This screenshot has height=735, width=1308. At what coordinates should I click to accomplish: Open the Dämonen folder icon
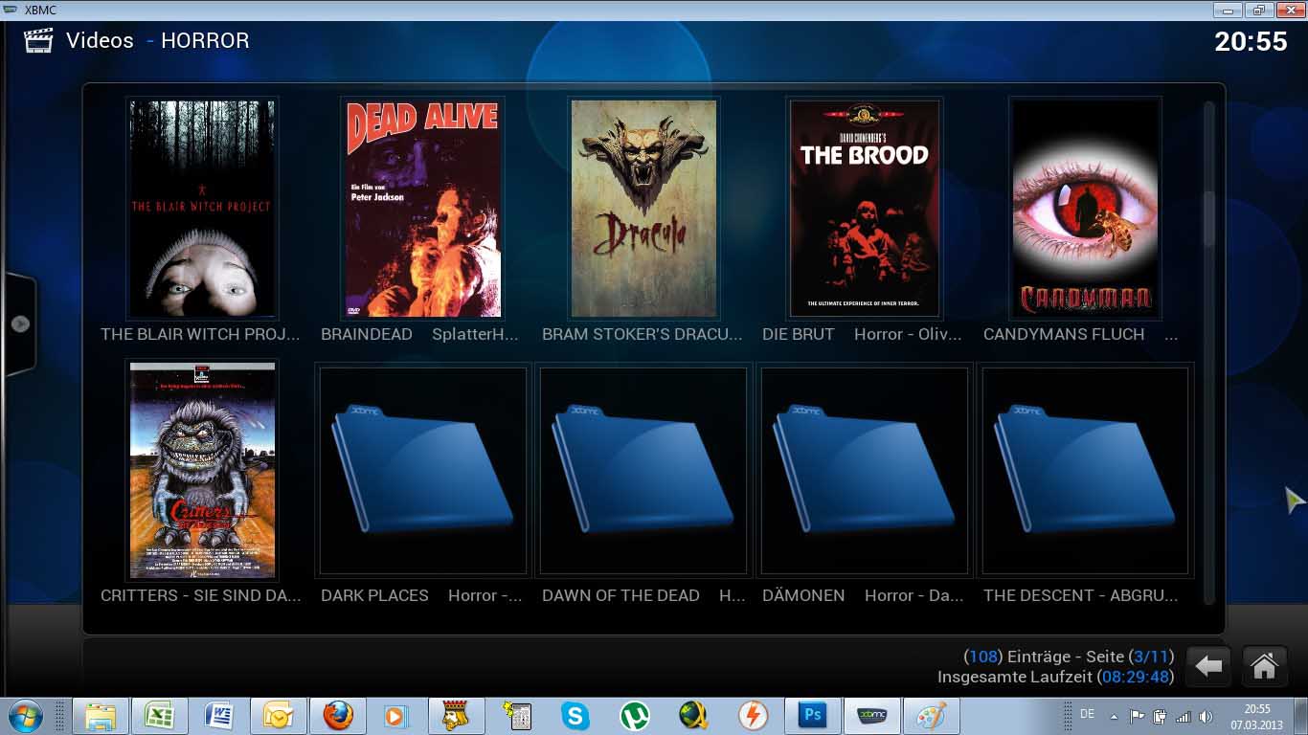click(864, 470)
